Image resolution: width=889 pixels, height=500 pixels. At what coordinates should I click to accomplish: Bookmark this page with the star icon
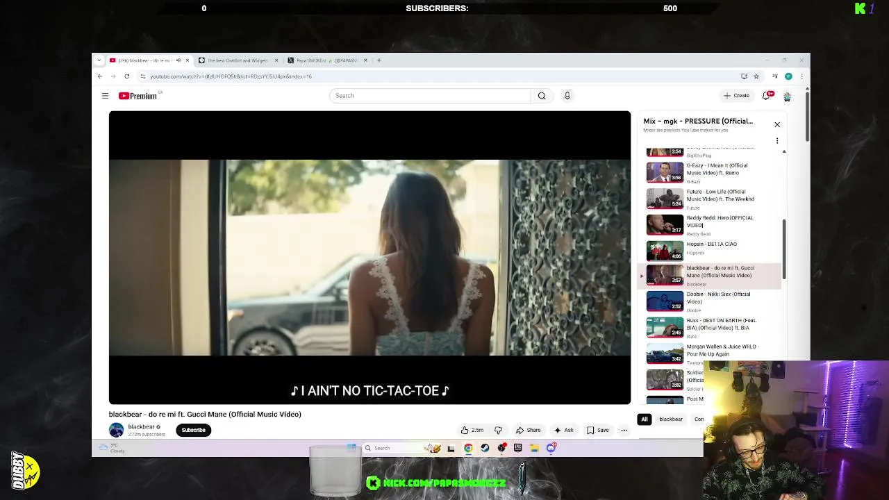tap(756, 76)
